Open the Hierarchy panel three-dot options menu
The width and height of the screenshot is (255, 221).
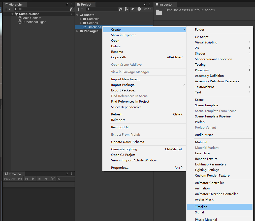point(72,4)
